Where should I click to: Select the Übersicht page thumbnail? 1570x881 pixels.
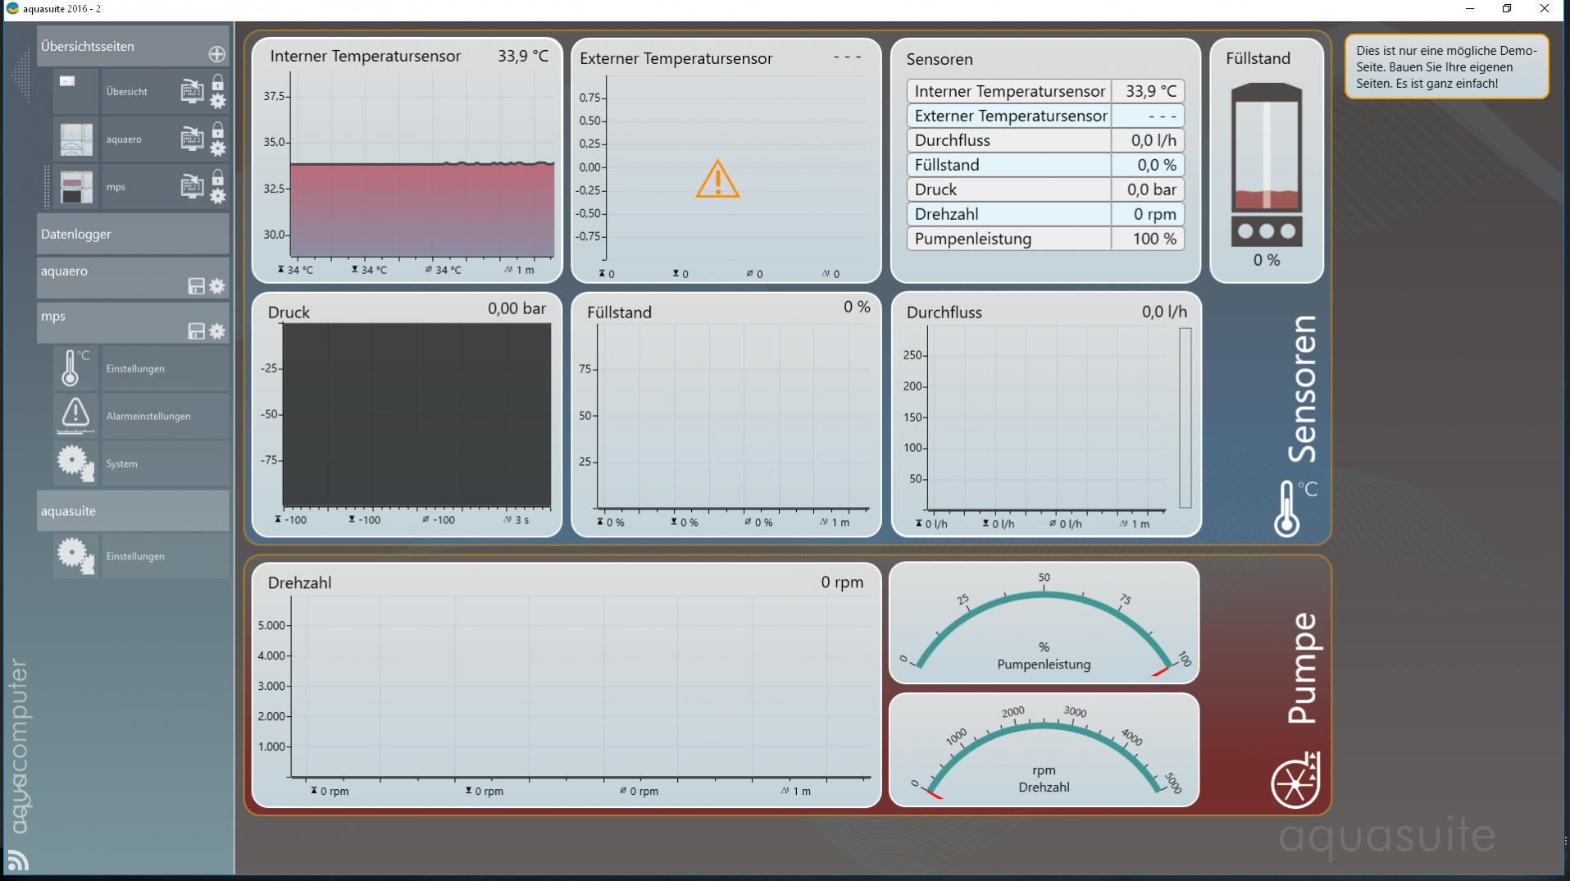[76, 92]
